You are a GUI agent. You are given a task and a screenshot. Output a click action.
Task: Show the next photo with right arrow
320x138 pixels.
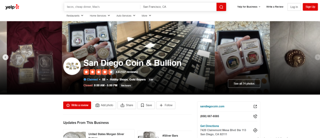[x=317, y=57]
